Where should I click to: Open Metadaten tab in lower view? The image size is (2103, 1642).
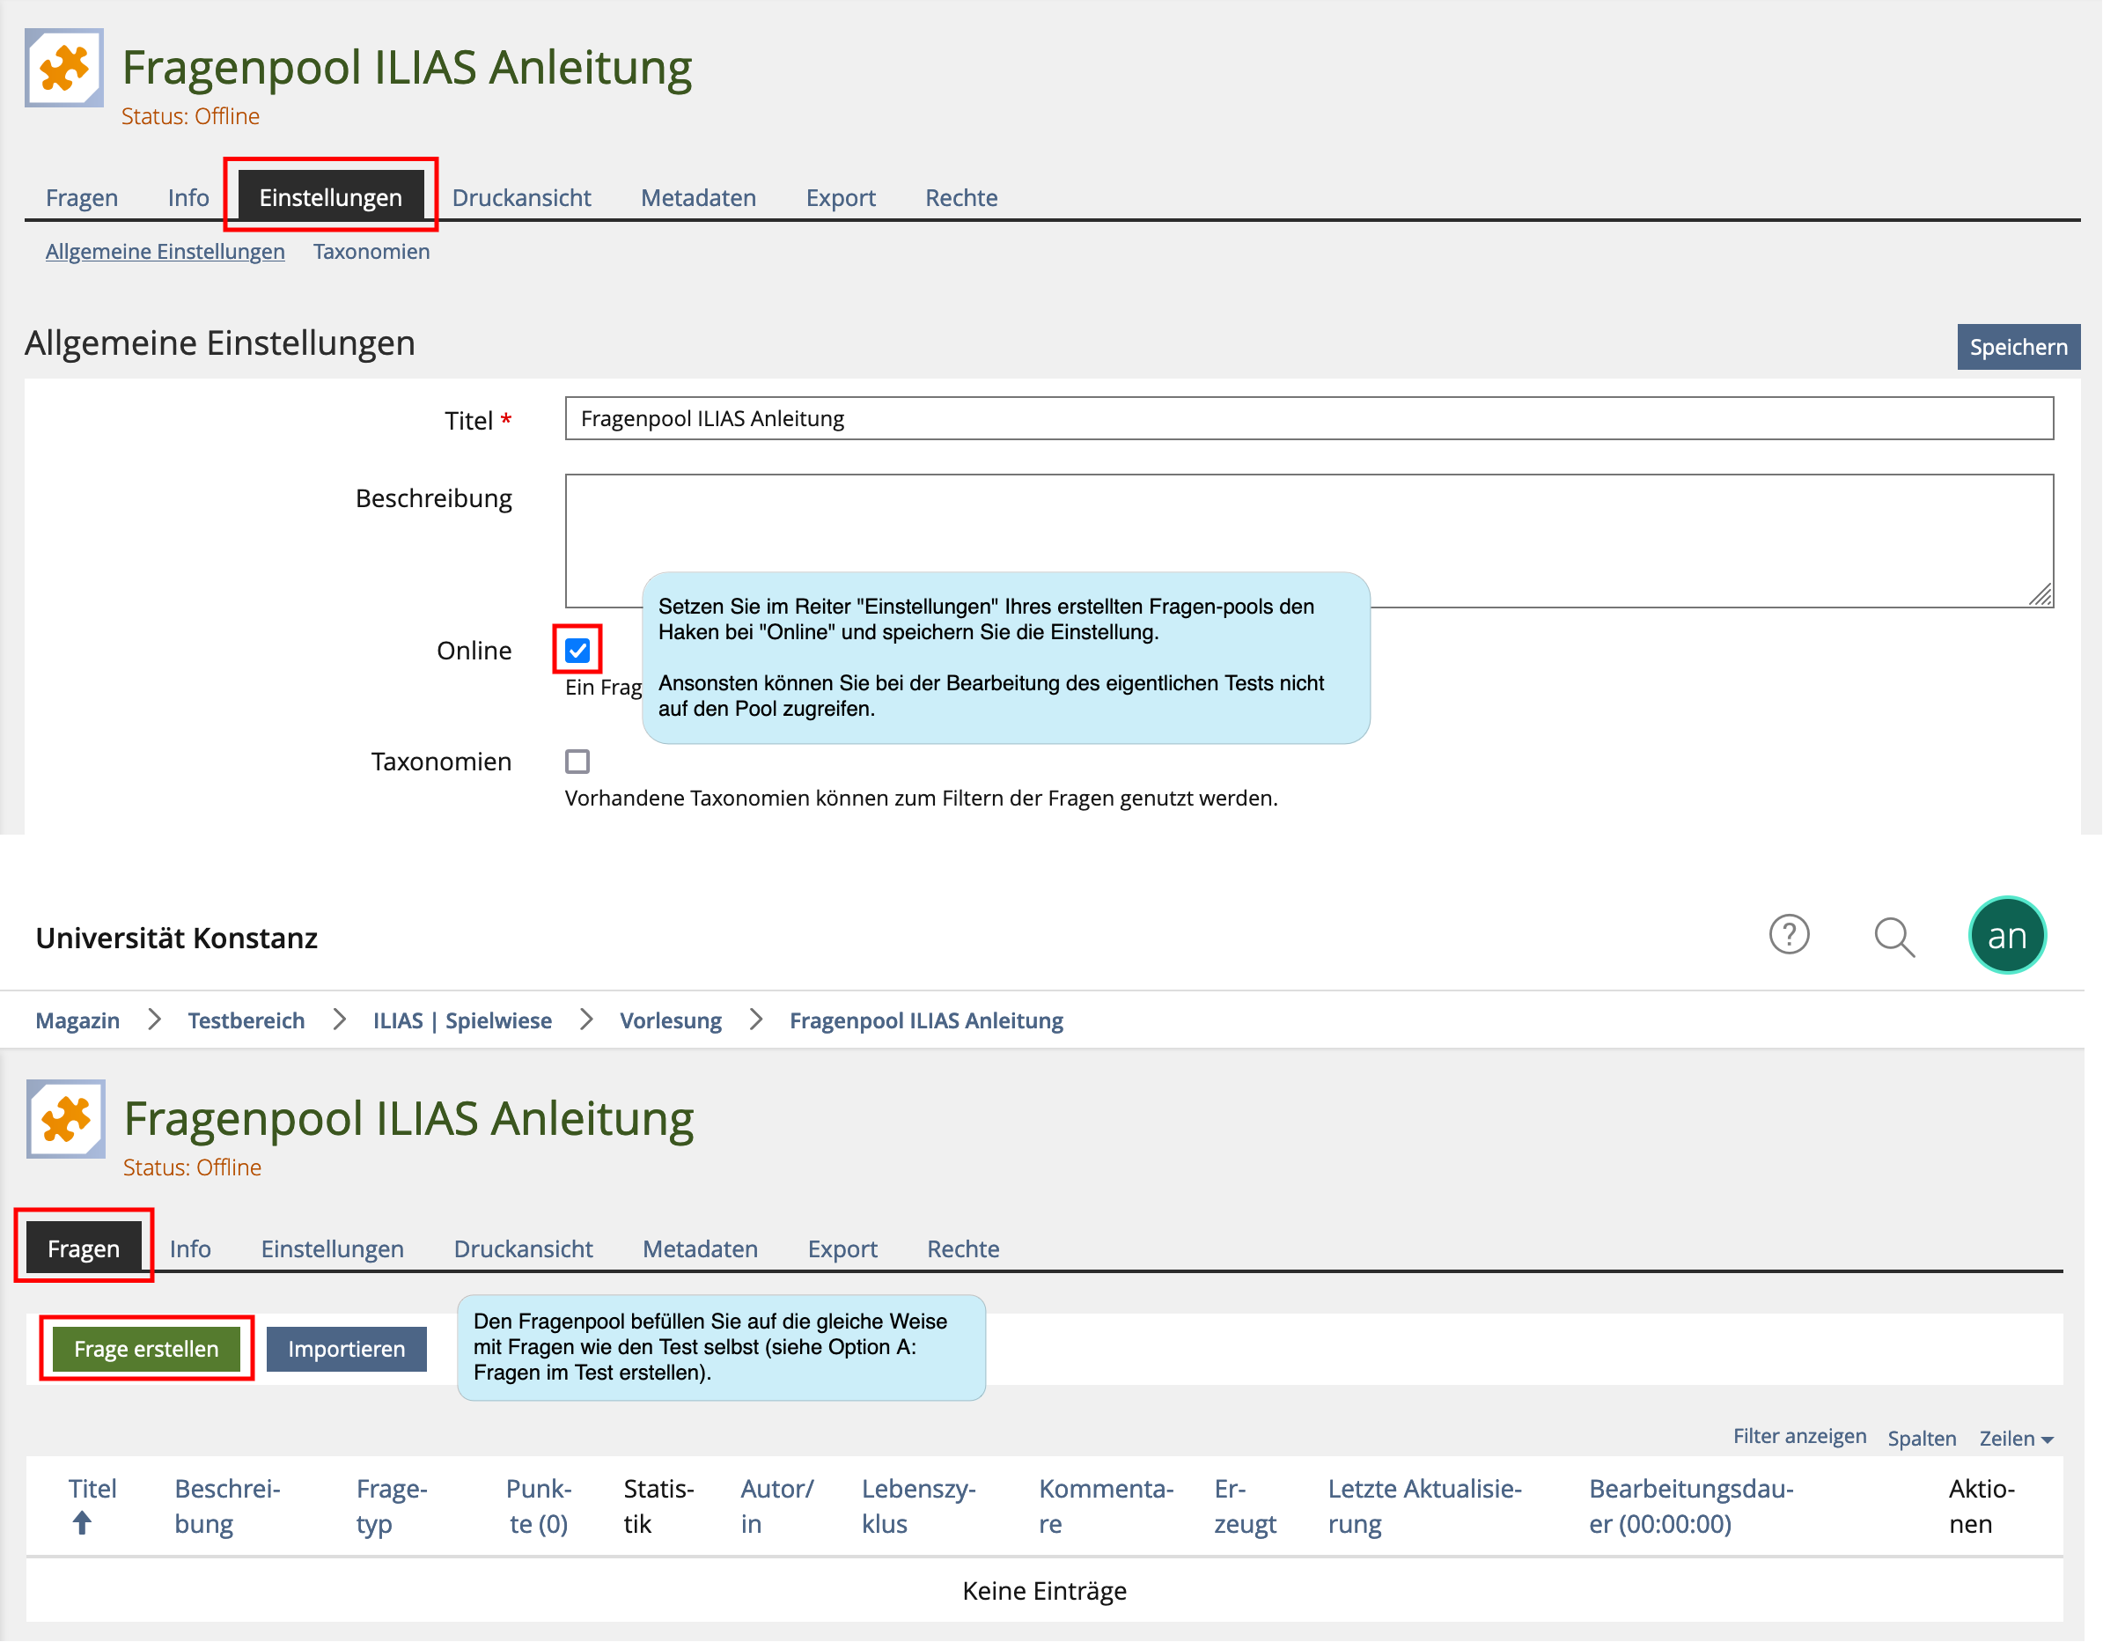701,1249
